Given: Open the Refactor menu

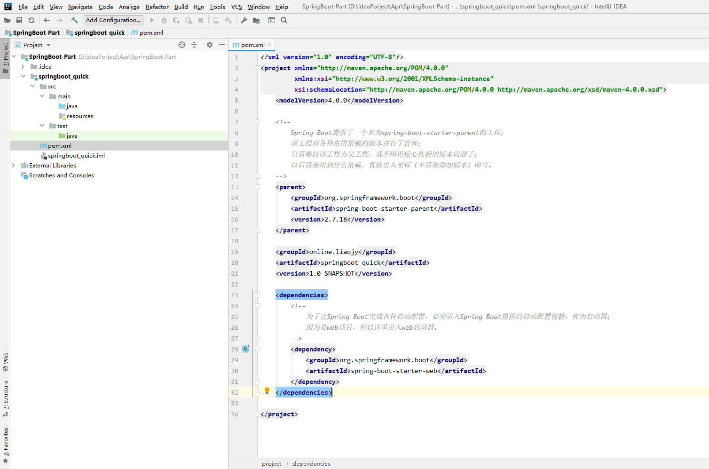Looking at the screenshot, I should tap(157, 7).
